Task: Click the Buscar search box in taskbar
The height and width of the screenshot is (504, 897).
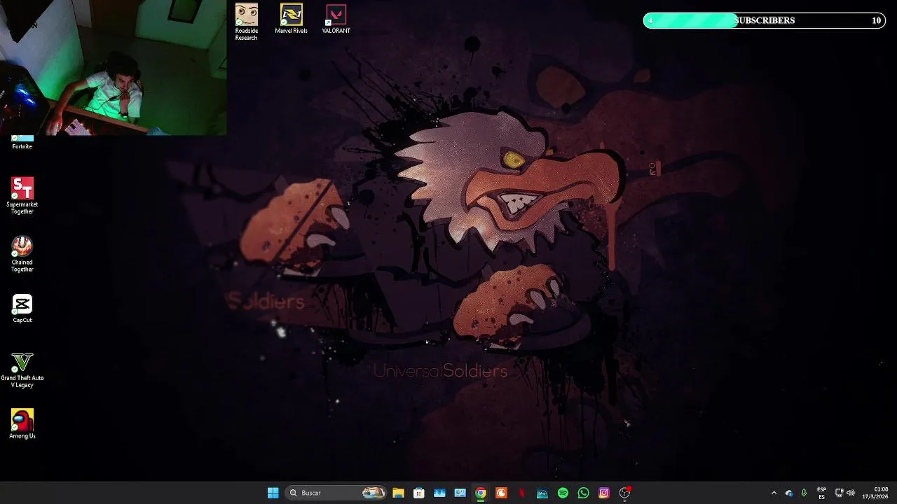Action: [336, 493]
